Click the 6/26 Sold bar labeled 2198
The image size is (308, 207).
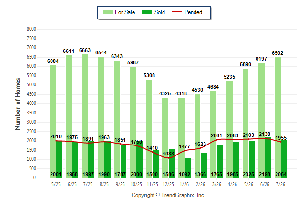click(268, 157)
